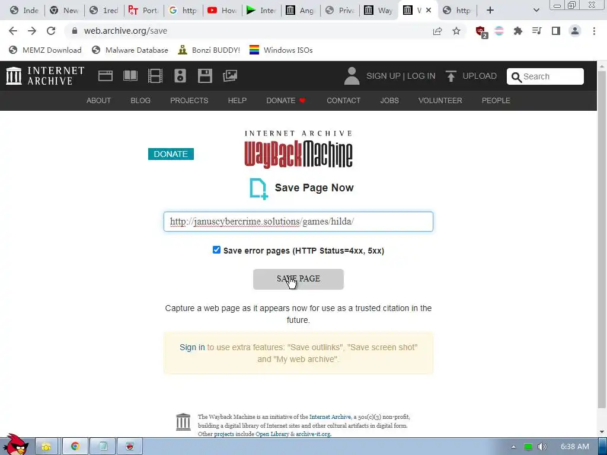Open the PROJECTS nav item

coord(189,101)
